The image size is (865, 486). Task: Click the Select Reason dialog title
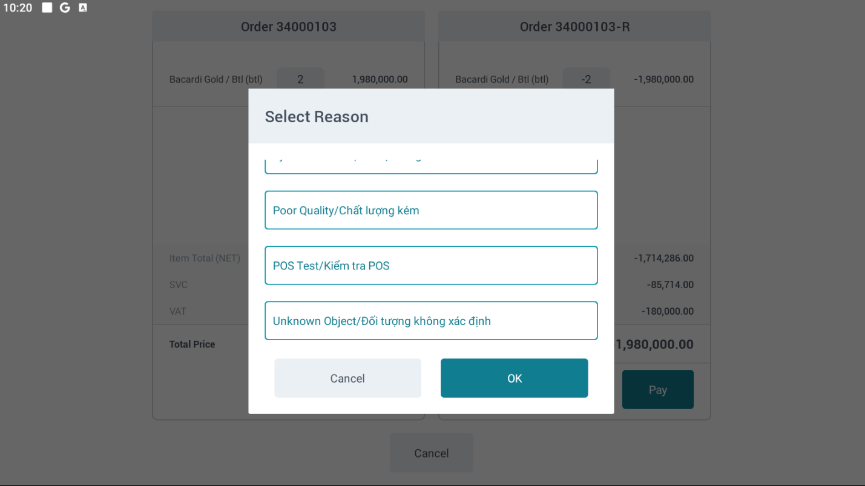[x=317, y=116]
